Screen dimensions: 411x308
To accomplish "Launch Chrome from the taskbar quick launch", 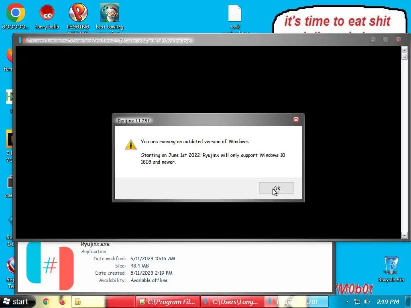I will coord(46,302).
